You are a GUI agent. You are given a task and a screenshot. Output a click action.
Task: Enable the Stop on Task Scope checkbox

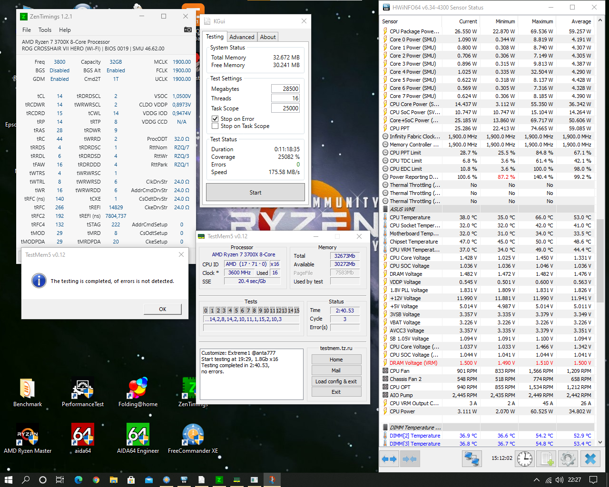click(216, 126)
